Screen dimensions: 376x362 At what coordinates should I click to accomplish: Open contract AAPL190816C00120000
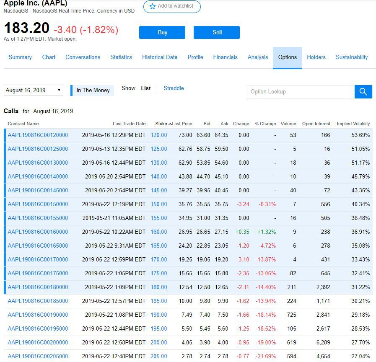pos(36,135)
